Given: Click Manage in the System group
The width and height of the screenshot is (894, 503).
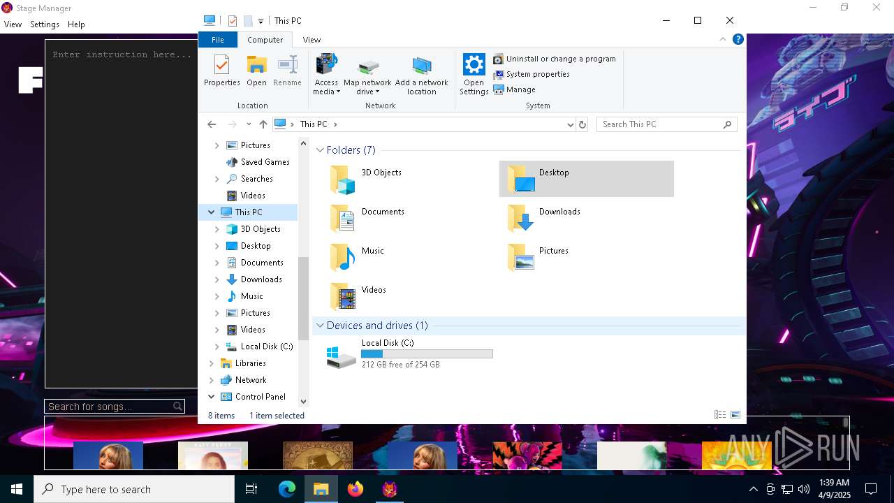Looking at the screenshot, I should [515, 89].
